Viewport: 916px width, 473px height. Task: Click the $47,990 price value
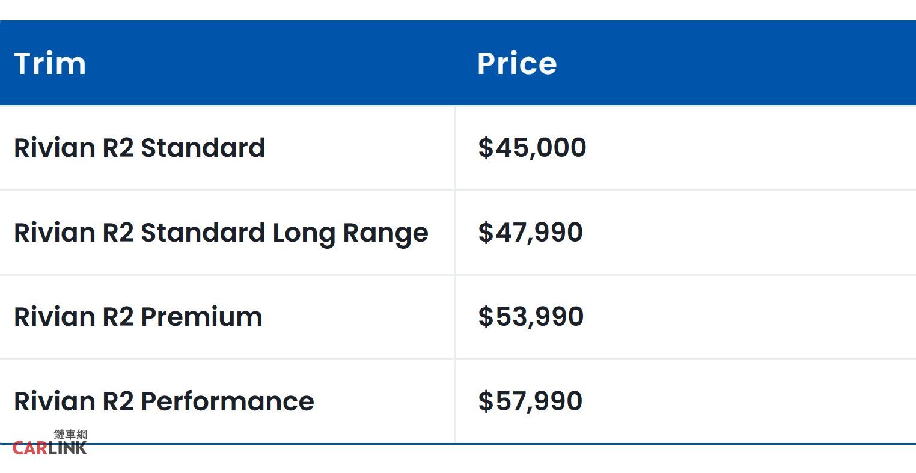(530, 233)
